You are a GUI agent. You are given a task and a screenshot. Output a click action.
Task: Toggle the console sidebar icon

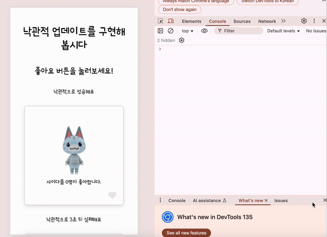(160, 31)
